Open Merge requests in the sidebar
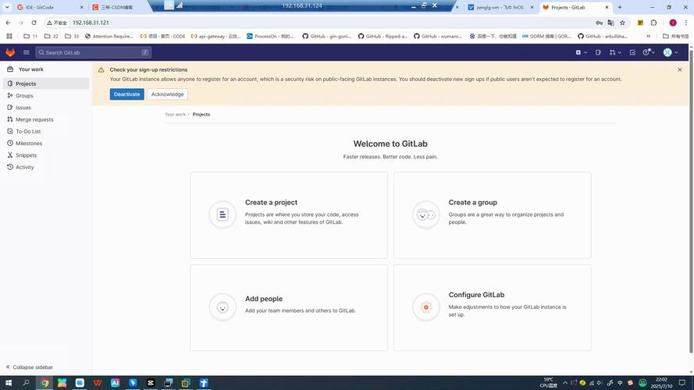Viewport: 694px width, 390px height. [46, 119]
